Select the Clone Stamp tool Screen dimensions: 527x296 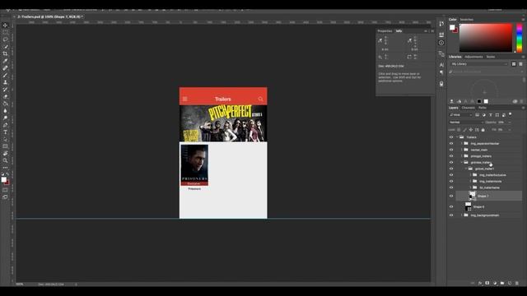tap(5, 82)
